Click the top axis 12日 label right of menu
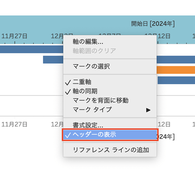This screenshot has height=176, width=195. 164,36
